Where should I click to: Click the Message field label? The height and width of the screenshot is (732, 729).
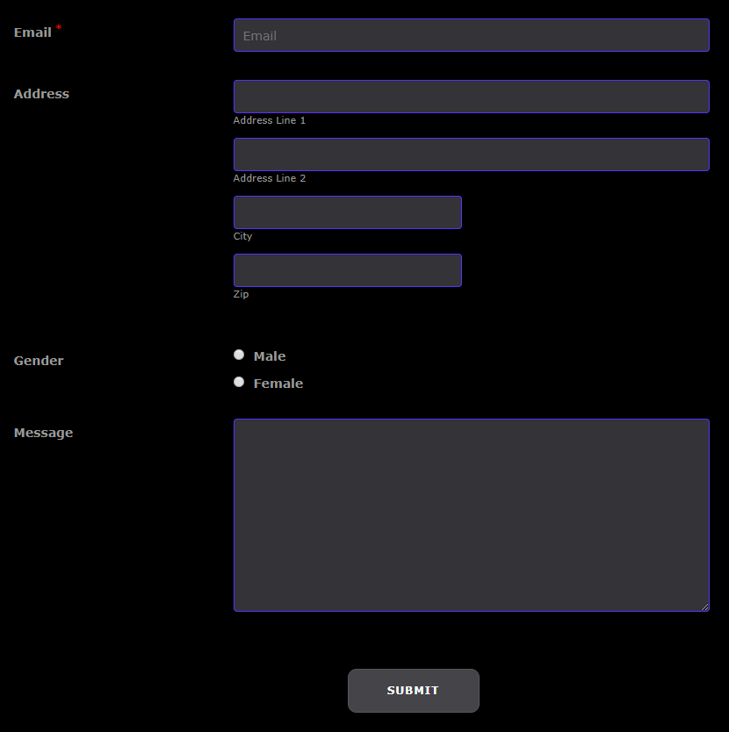pyautogui.click(x=43, y=433)
